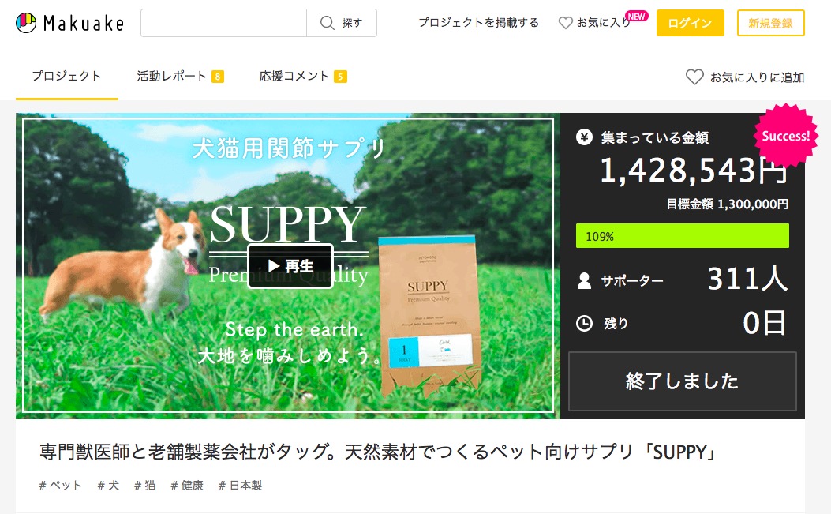Image resolution: width=831 pixels, height=514 pixels.
Task: Open プロジェクトを掲載する link
Action: click(x=478, y=23)
